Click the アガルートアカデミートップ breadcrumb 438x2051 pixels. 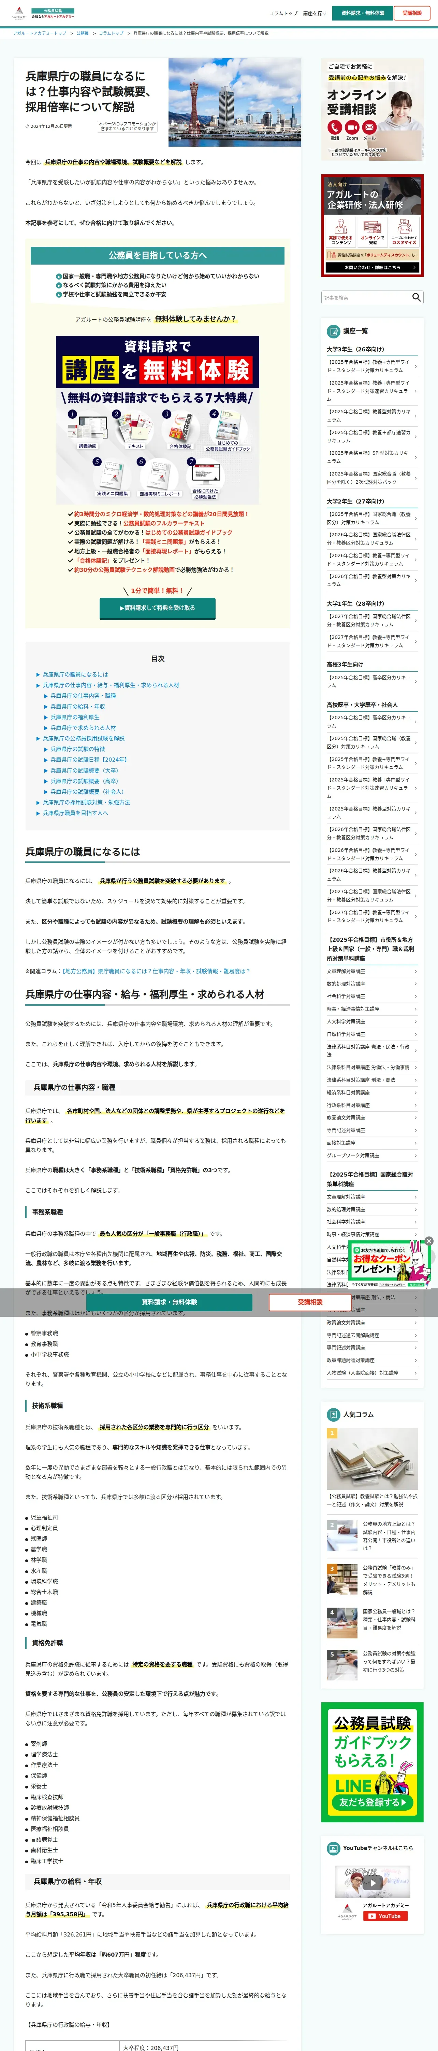click(x=40, y=33)
